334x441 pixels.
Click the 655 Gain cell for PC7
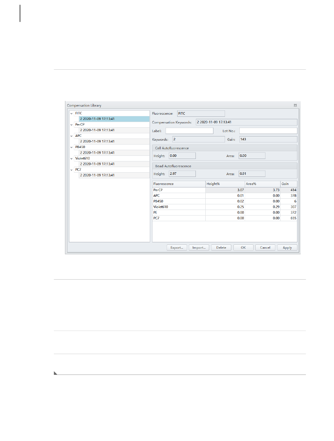pyautogui.click(x=289, y=218)
